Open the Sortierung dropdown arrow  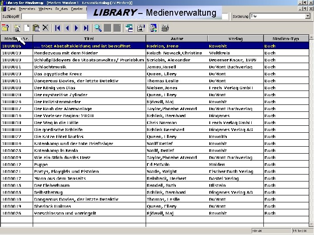pos(308,16)
